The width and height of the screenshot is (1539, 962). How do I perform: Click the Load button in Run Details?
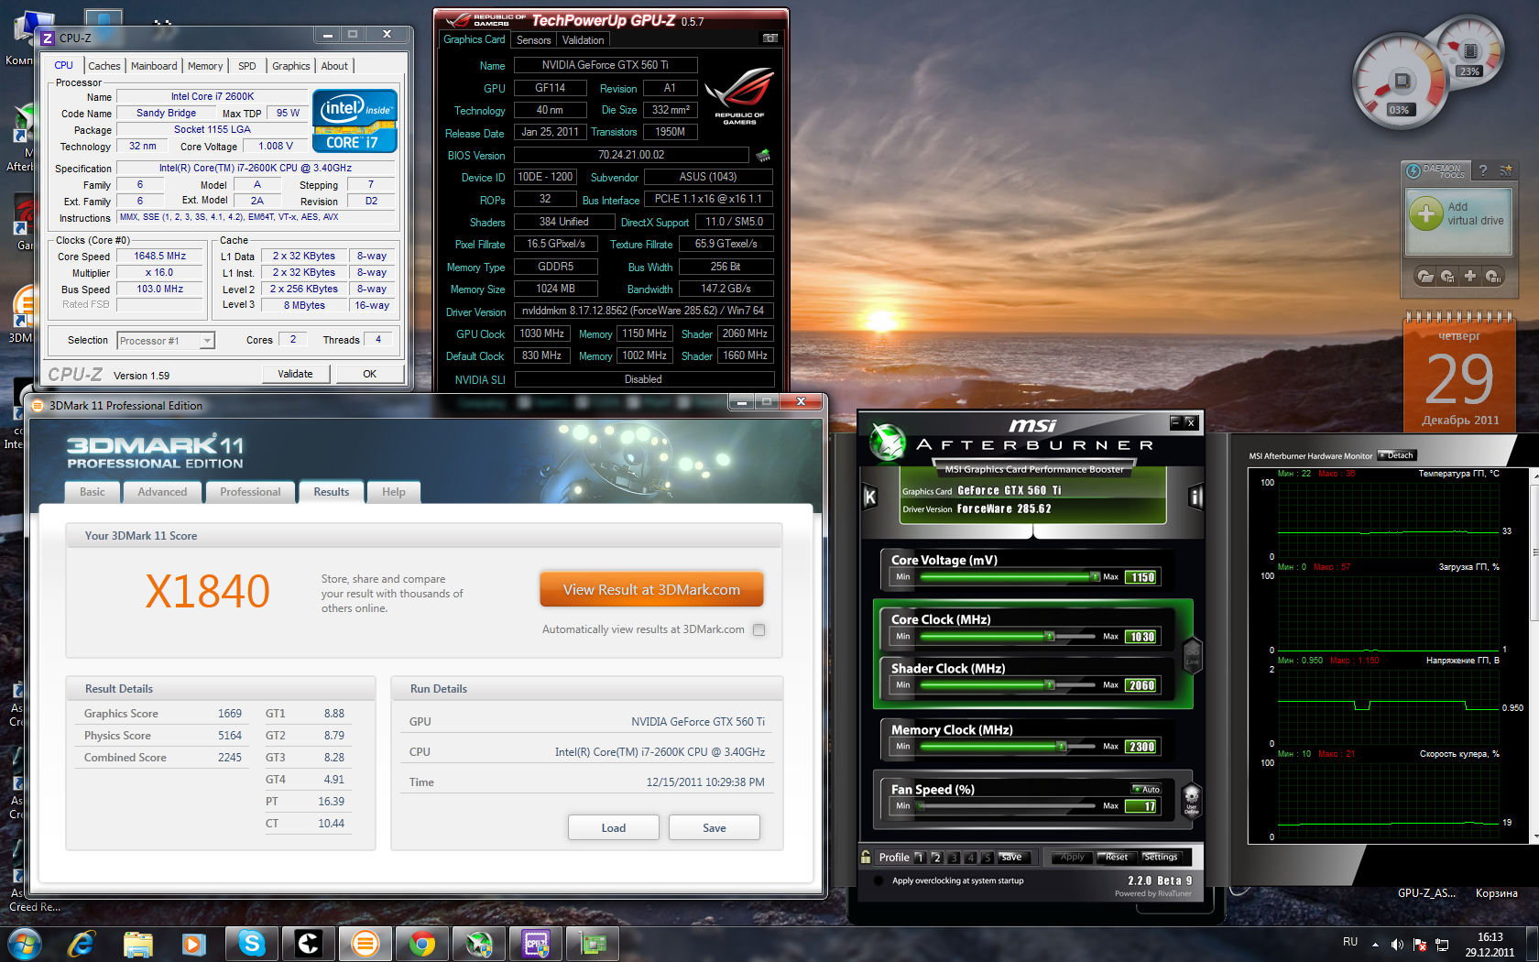click(x=614, y=828)
